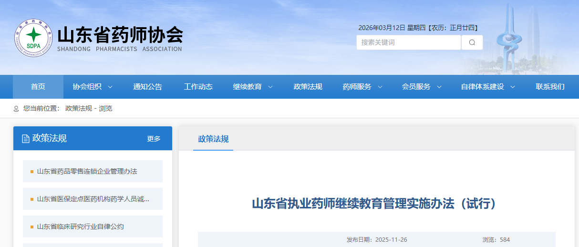Click 更多 in the sidebar header
Image resolution: width=579 pixels, height=247 pixels.
154,139
